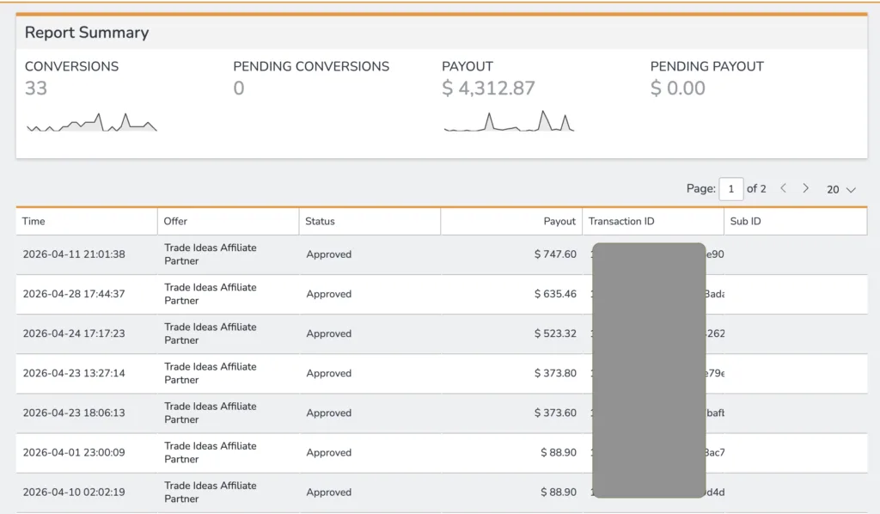The image size is (880, 514).
Task: Go to the next page arrow
Action: point(806,188)
